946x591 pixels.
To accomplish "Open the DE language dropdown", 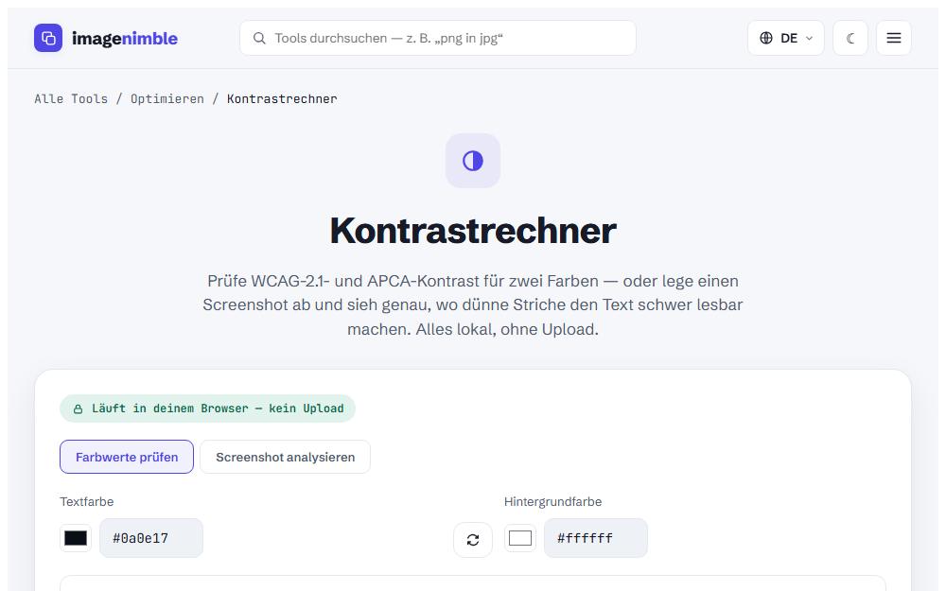I will [x=785, y=38].
